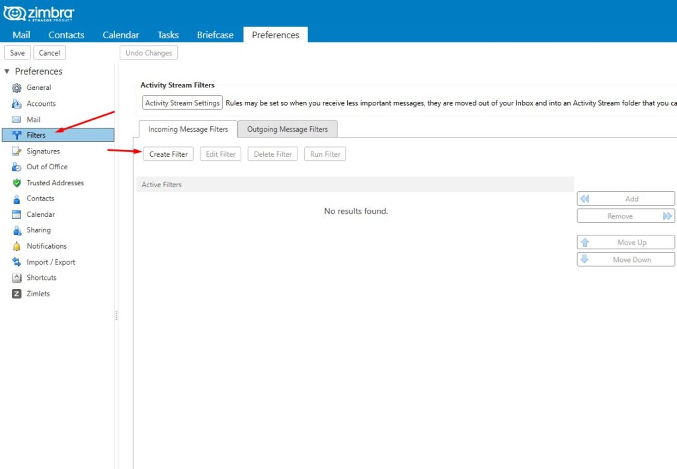Click Delete Filter button
This screenshot has height=469, width=677.
point(273,154)
